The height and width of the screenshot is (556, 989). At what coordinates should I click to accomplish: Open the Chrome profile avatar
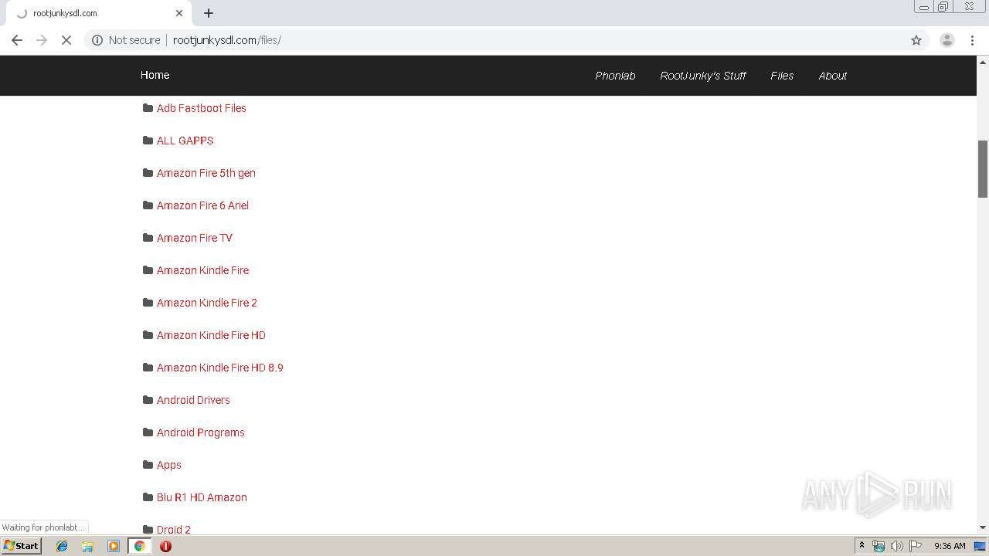pyautogui.click(x=947, y=40)
